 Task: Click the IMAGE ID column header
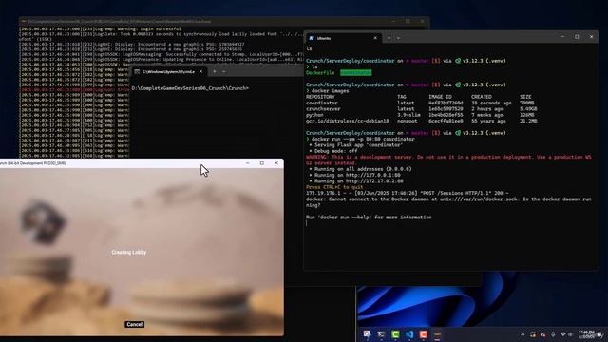point(440,97)
